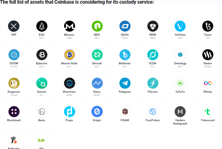Select the Monero logo
The width and height of the screenshot is (222, 149).
pyautogui.click(x=69, y=26)
